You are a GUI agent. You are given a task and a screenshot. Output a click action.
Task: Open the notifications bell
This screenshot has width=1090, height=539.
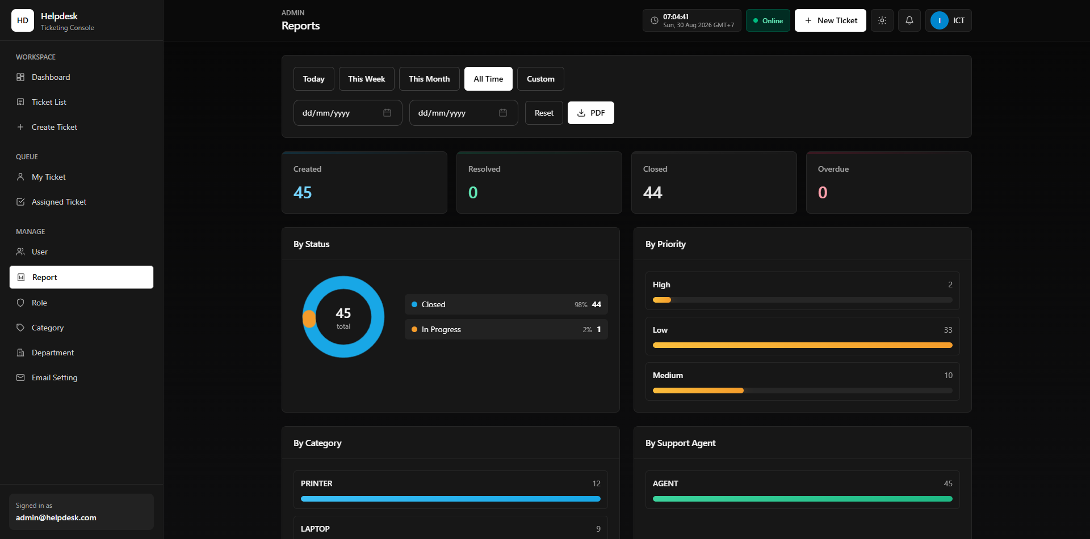pos(909,20)
